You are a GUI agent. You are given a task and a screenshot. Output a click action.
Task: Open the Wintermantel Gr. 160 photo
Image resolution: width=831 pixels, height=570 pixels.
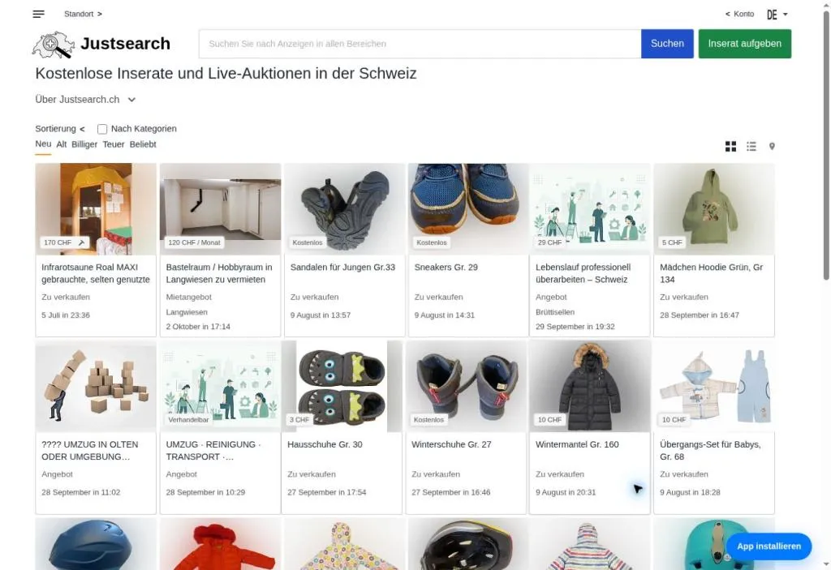tap(590, 386)
